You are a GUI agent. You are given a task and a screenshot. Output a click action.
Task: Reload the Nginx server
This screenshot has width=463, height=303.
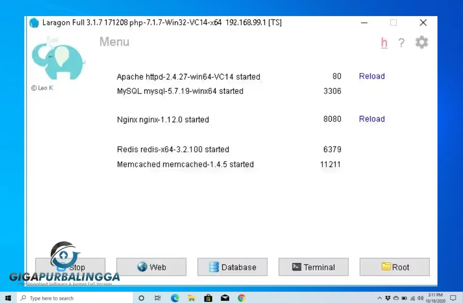tap(372, 119)
